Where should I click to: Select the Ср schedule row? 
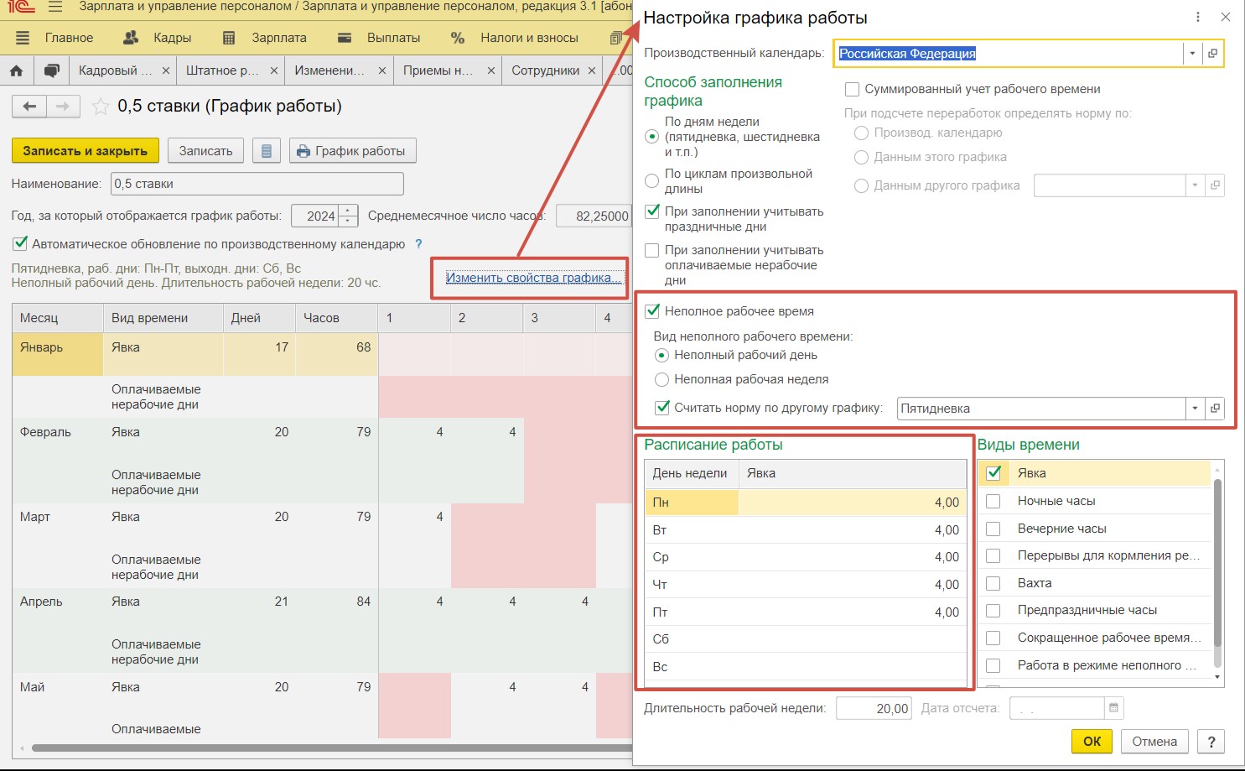pos(806,557)
